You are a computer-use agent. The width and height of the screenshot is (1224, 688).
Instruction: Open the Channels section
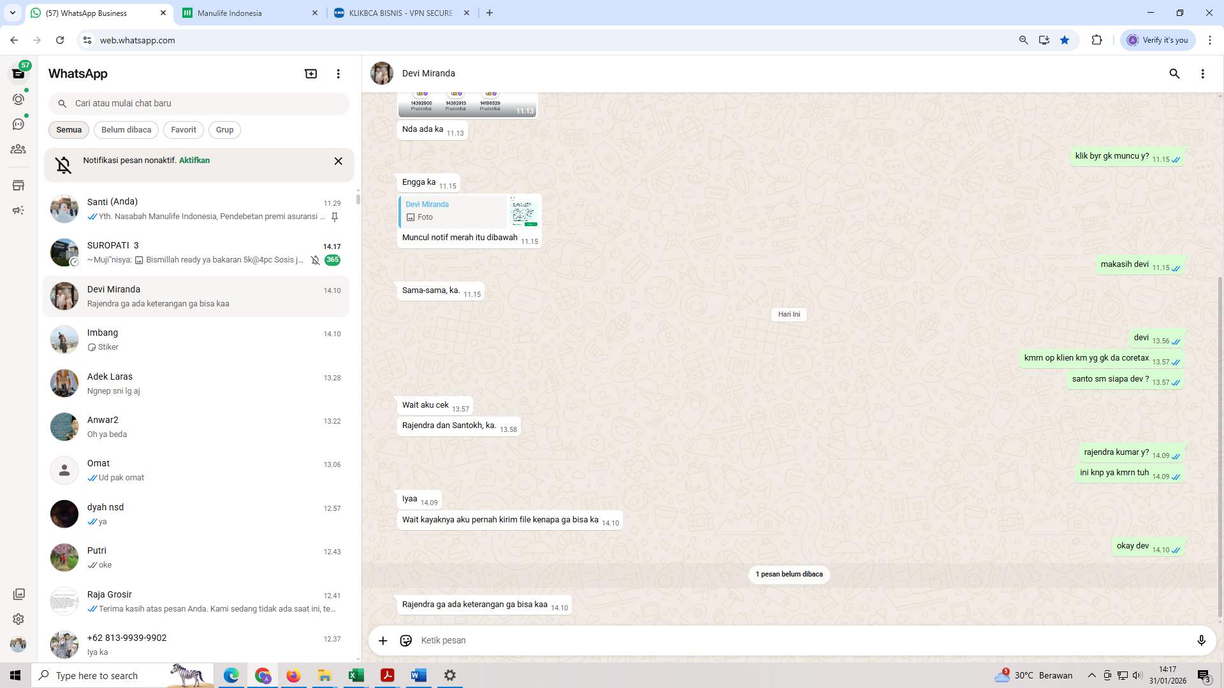(x=18, y=124)
